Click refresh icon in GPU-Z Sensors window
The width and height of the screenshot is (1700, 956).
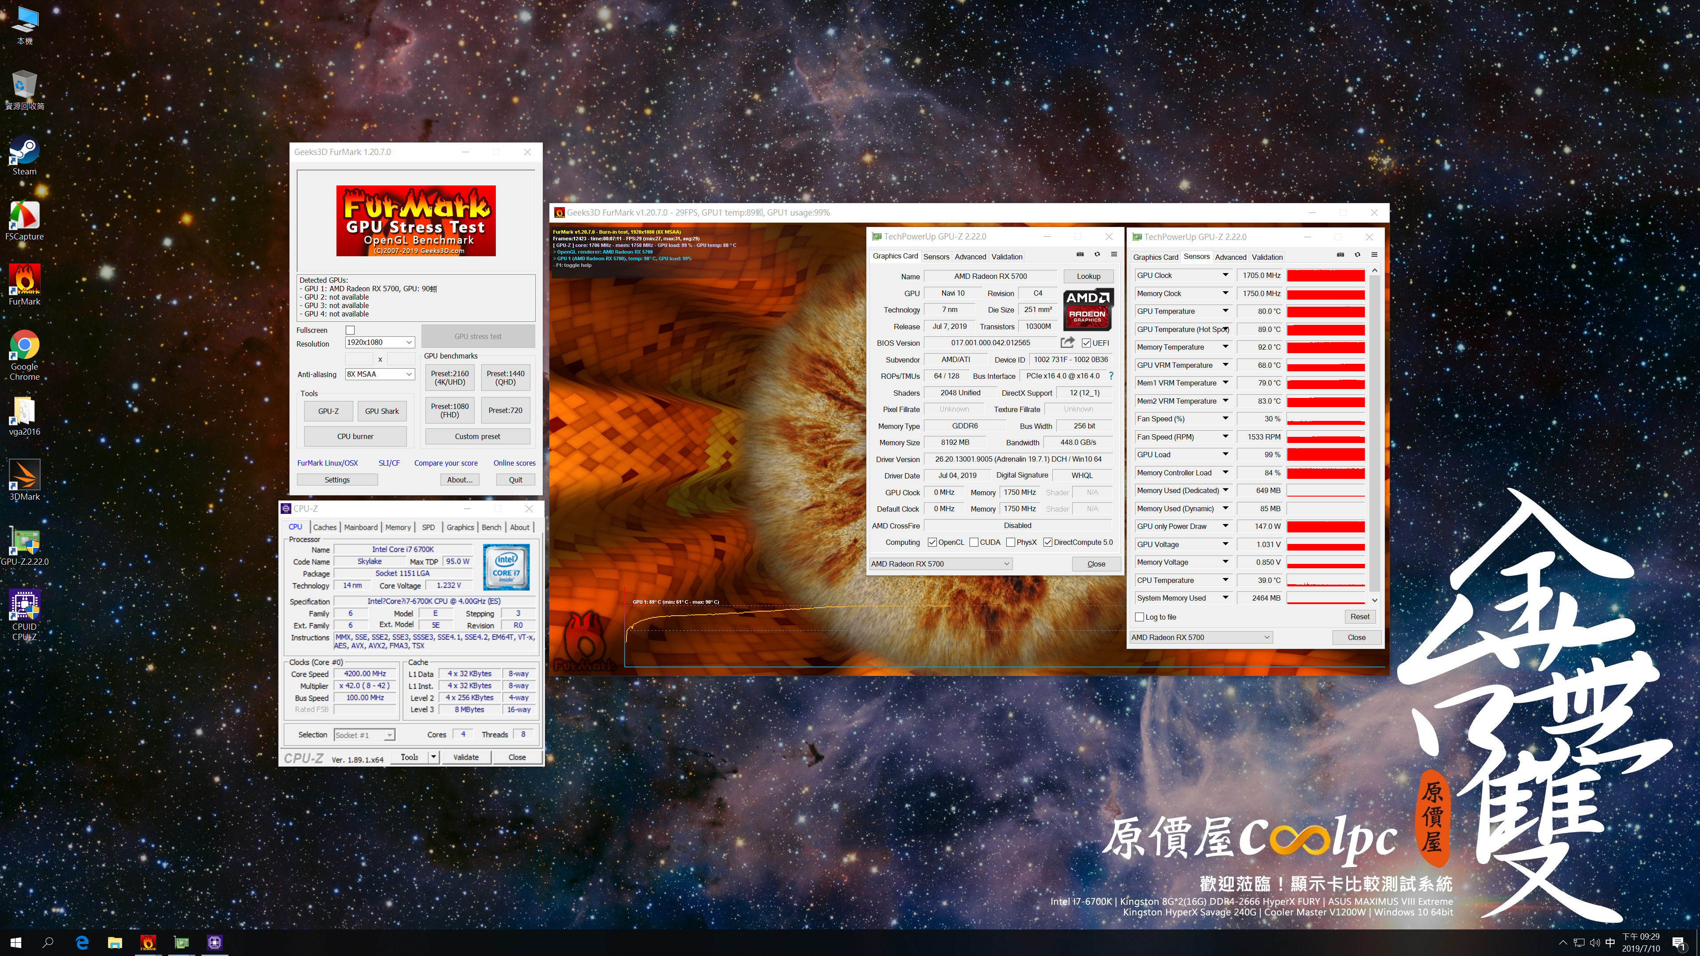click(1357, 254)
